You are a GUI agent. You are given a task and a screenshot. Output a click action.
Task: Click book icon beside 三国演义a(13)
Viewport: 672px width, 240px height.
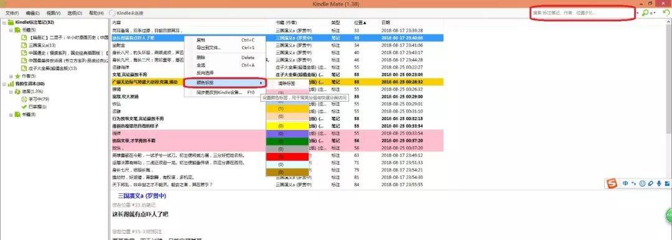tap(24, 45)
